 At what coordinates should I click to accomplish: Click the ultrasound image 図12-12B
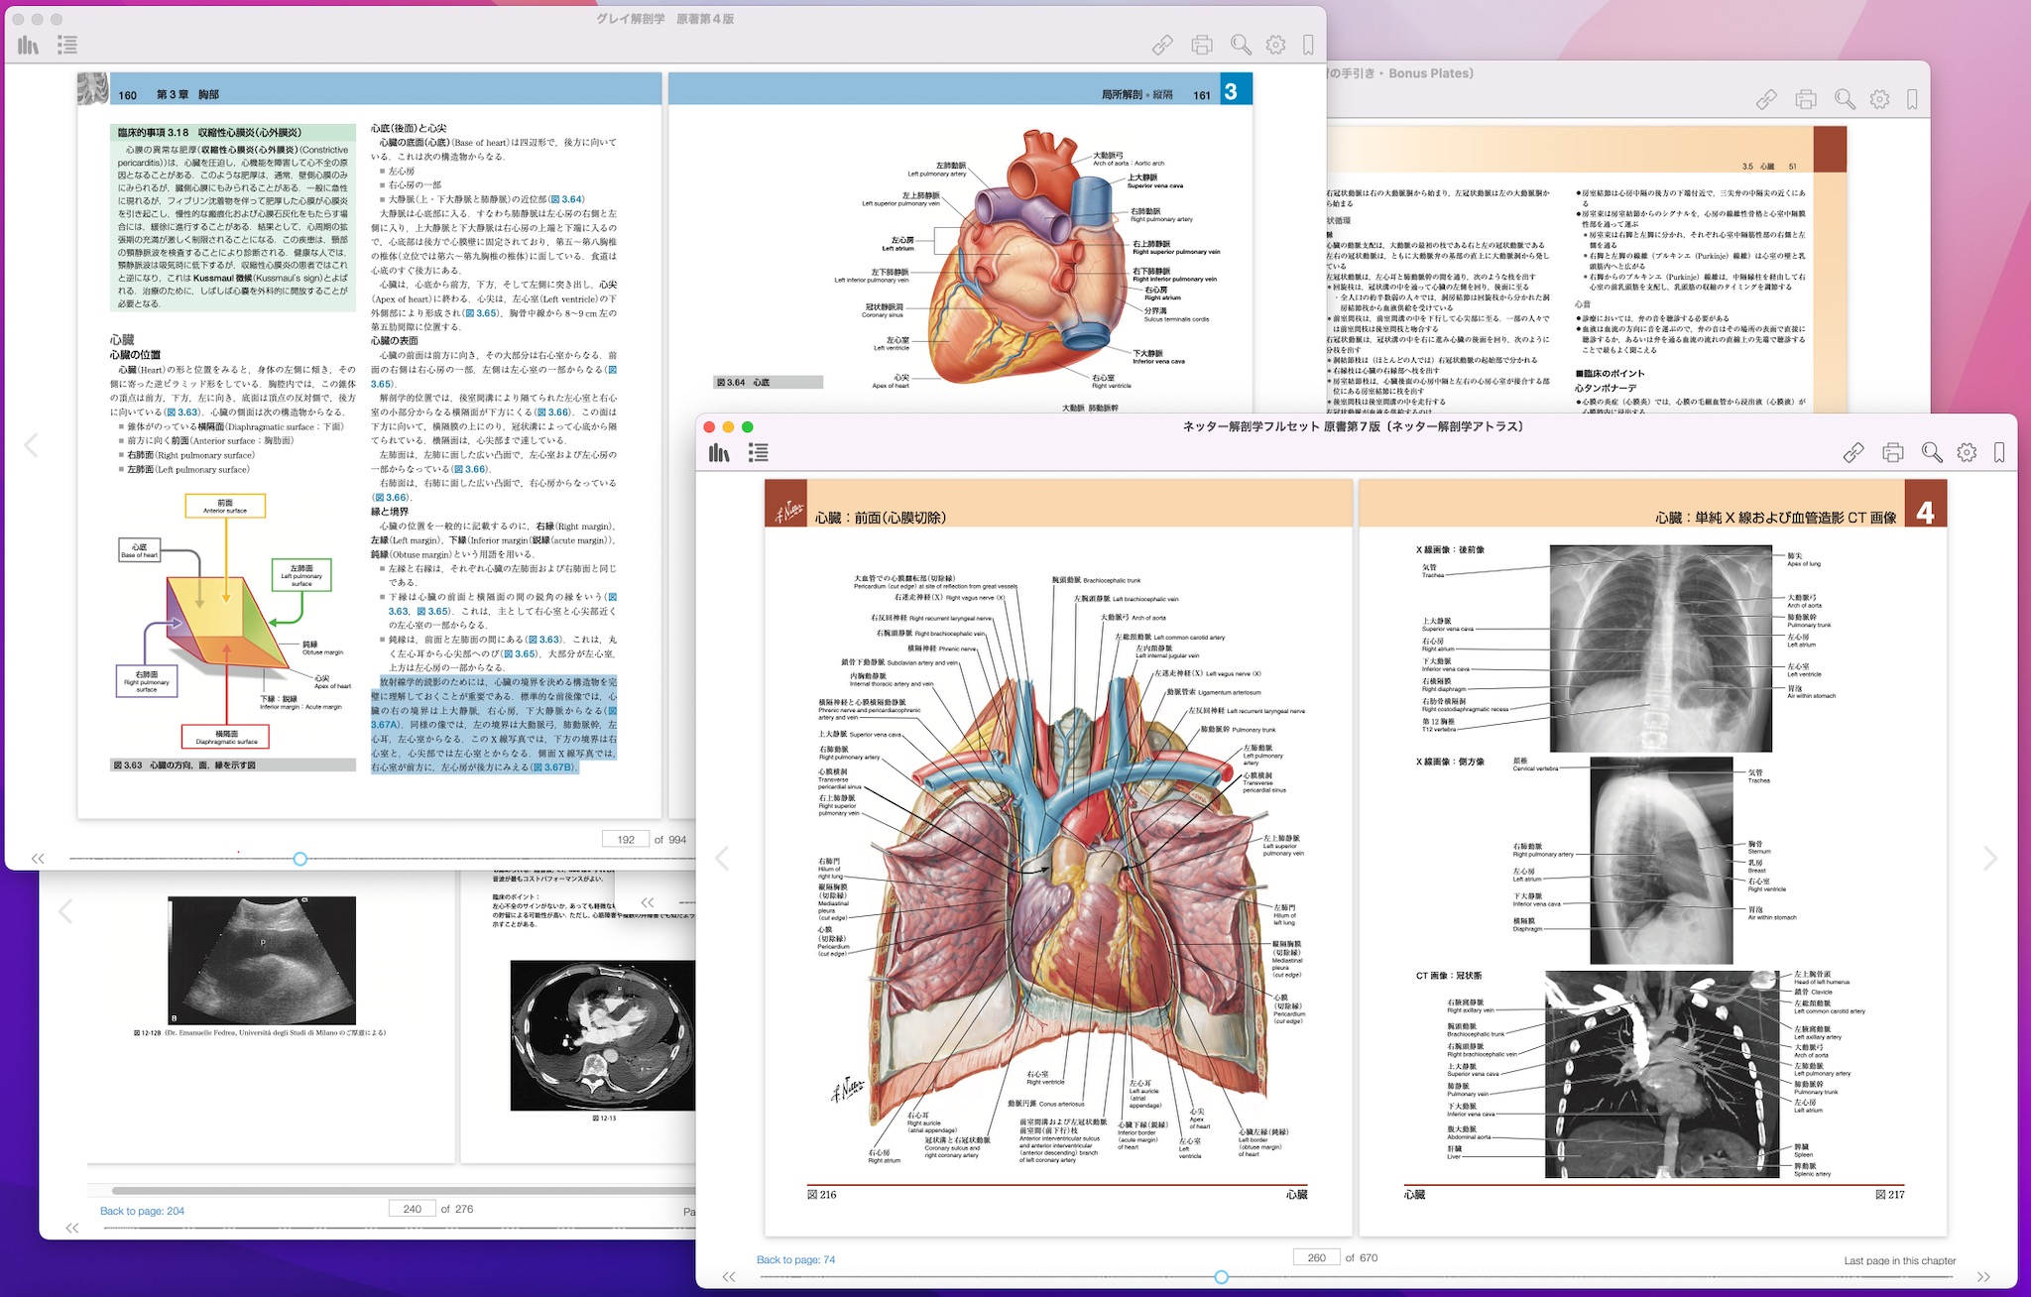tap(262, 961)
